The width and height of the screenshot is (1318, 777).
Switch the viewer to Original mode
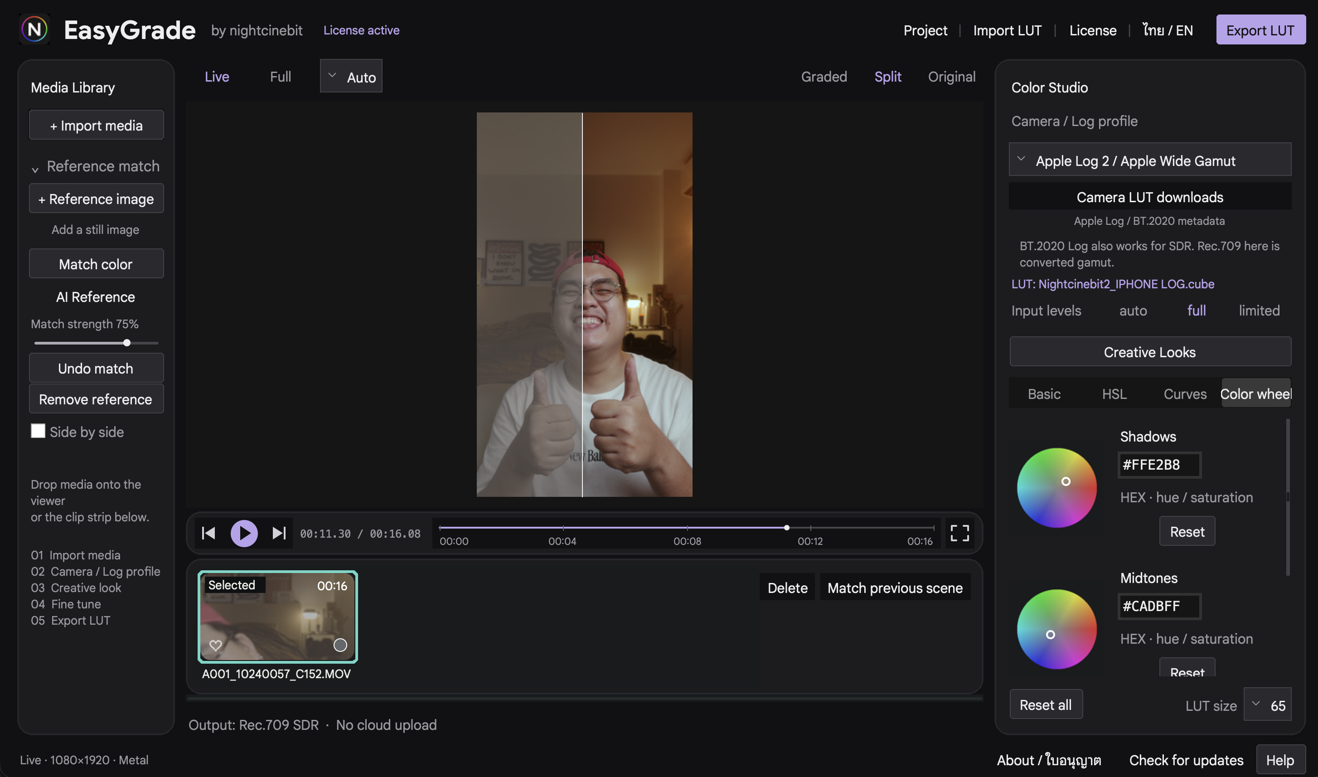[951, 77]
